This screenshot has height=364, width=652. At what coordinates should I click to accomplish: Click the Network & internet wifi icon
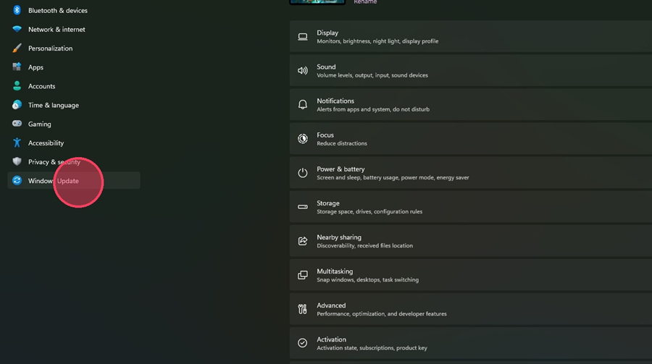pos(17,29)
